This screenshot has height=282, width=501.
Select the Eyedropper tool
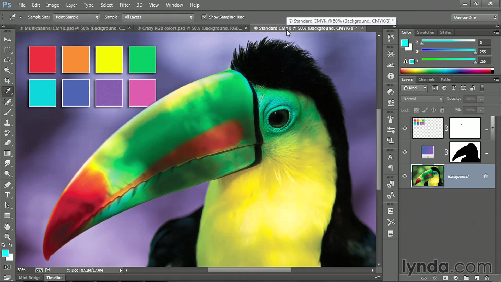(8, 91)
